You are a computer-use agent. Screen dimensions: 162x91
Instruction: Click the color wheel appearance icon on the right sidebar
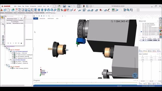pos(160,31)
